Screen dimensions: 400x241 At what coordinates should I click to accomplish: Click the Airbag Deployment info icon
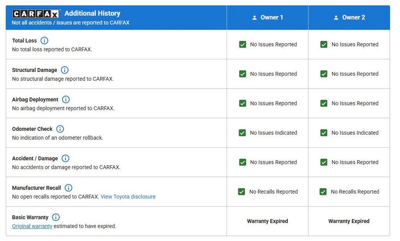tap(66, 100)
